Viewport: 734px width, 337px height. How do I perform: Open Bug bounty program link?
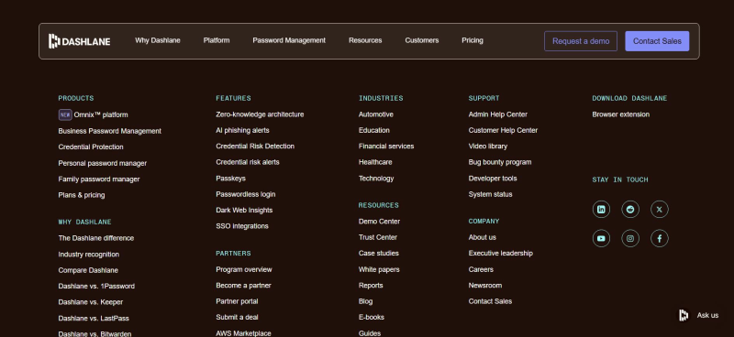click(x=500, y=162)
